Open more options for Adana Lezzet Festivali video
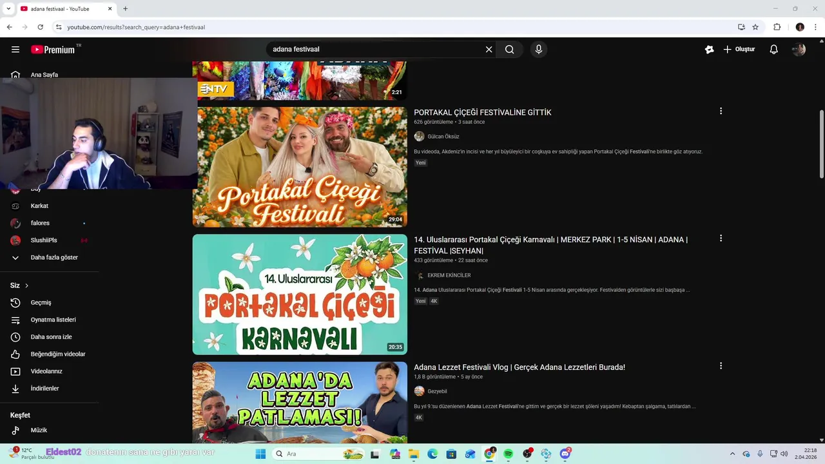The width and height of the screenshot is (825, 464). click(721, 365)
